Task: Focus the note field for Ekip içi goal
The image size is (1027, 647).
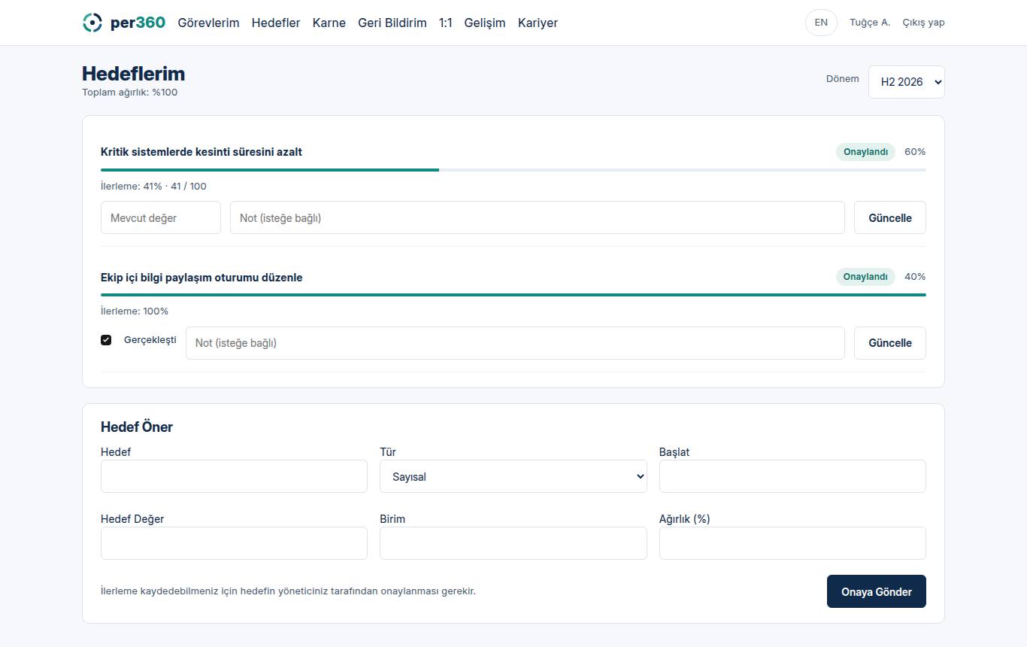Action: click(x=515, y=343)
